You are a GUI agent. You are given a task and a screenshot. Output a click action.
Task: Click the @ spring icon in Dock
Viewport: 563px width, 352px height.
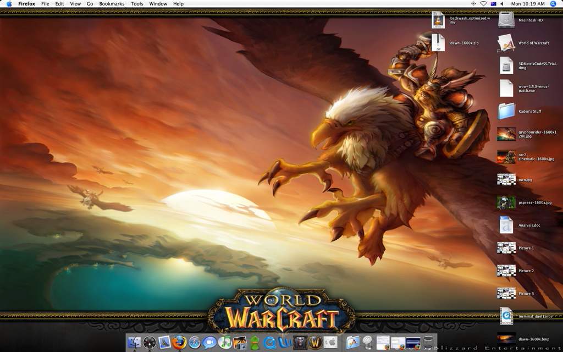pyautogui.click(x=368, y=342)
